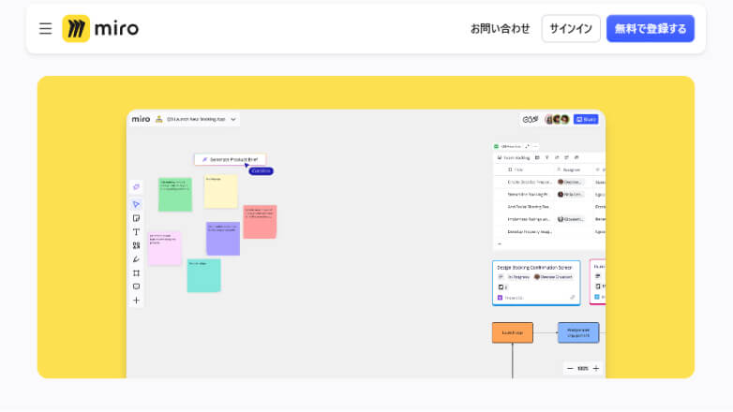733x412 pixels.
Task: Zoom out with the minus button
Action: pos(570,369)
